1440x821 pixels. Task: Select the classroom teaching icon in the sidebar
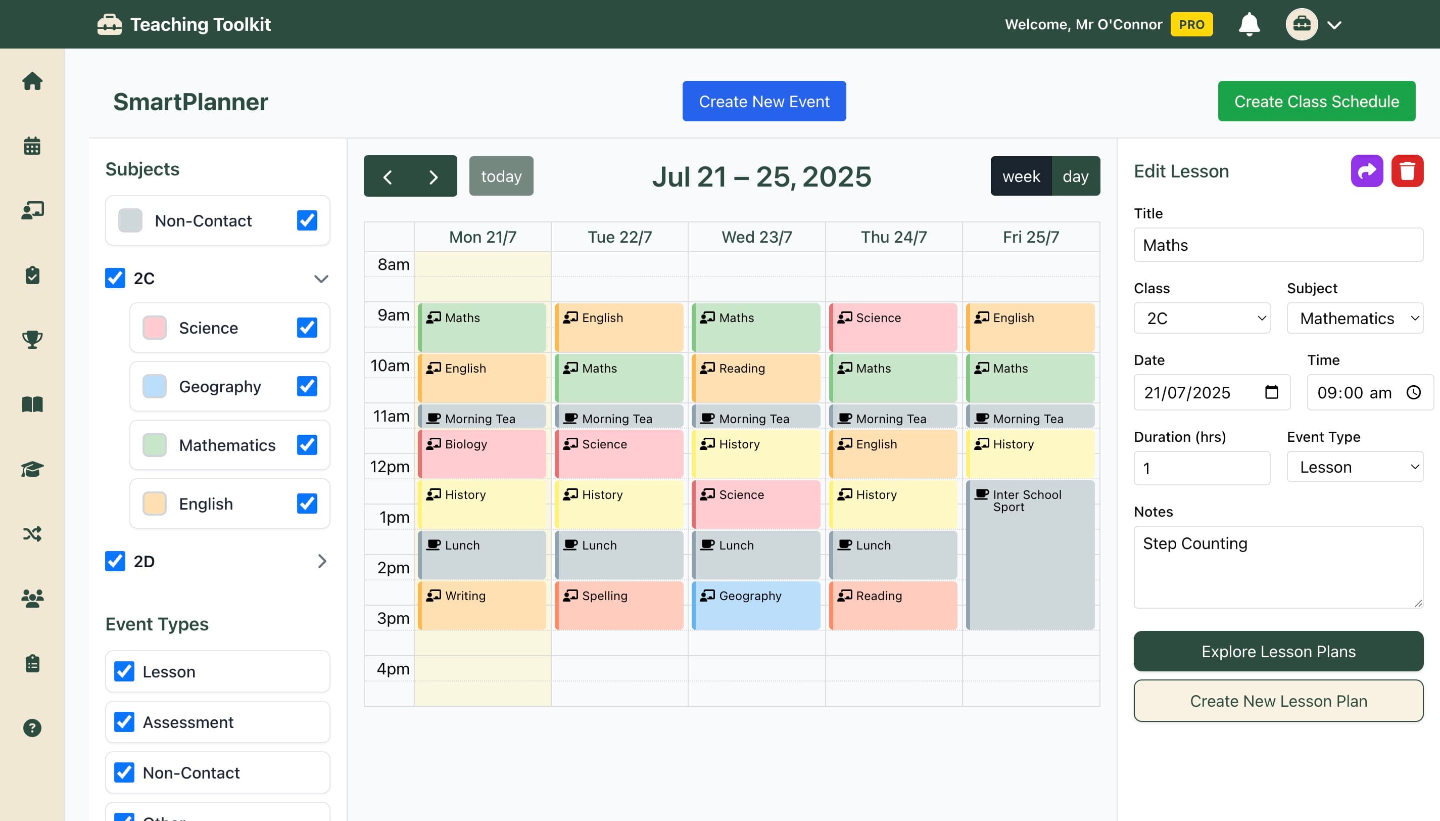click(x=32, y=210)
